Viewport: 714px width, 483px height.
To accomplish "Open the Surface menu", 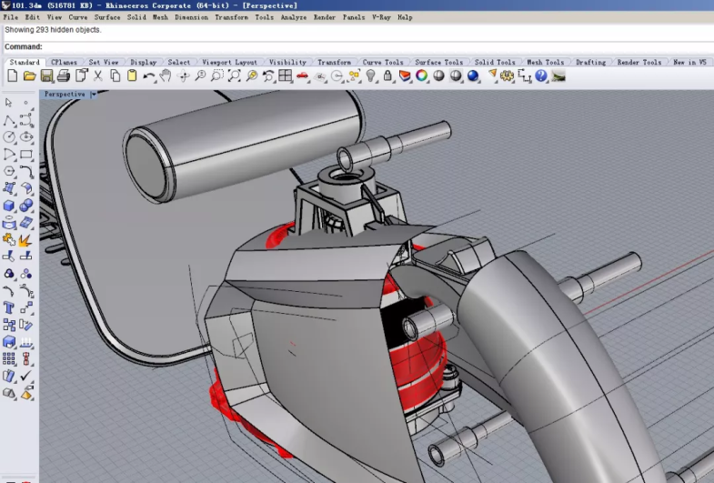I will pos(106,17).
